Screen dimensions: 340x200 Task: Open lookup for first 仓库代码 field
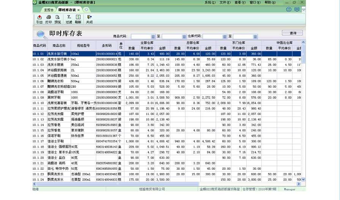(225, 37)
